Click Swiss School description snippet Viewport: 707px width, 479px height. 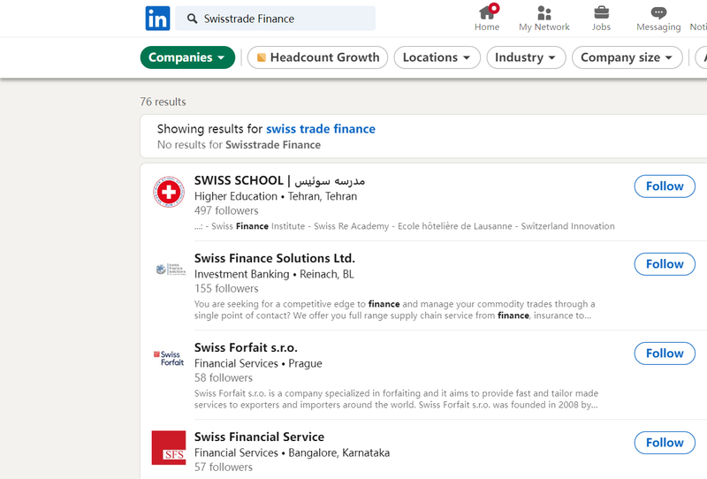coord(405,226)
